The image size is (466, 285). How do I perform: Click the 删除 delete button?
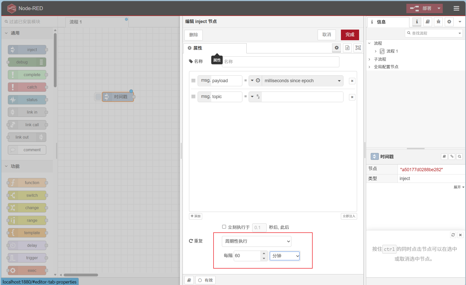click(x=194, y=35)
